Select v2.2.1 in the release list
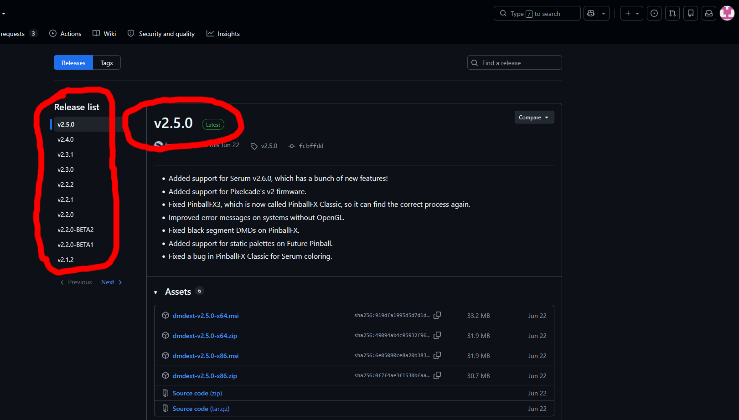Viewport: 739px width, 420px height. (65, 200)
